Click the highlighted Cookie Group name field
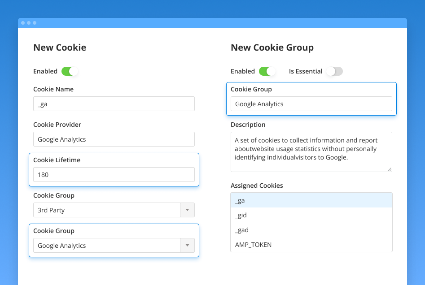Screen dimensions: 425x285 [x=311, y=104]
